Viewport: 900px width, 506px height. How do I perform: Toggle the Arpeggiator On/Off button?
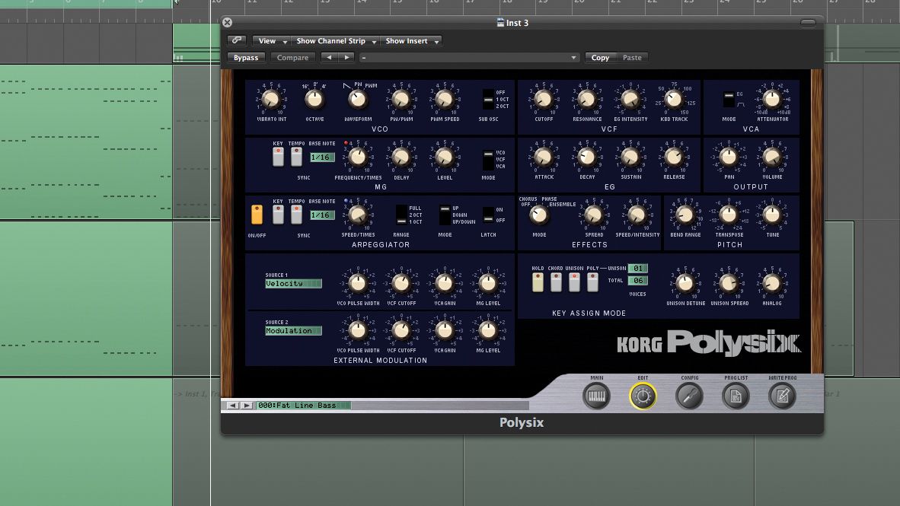click(257, 215)
